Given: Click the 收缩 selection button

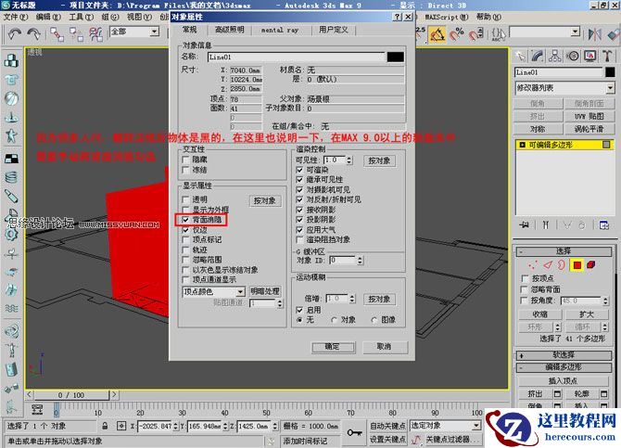Looking at the screenshot, I should (540, 314).
